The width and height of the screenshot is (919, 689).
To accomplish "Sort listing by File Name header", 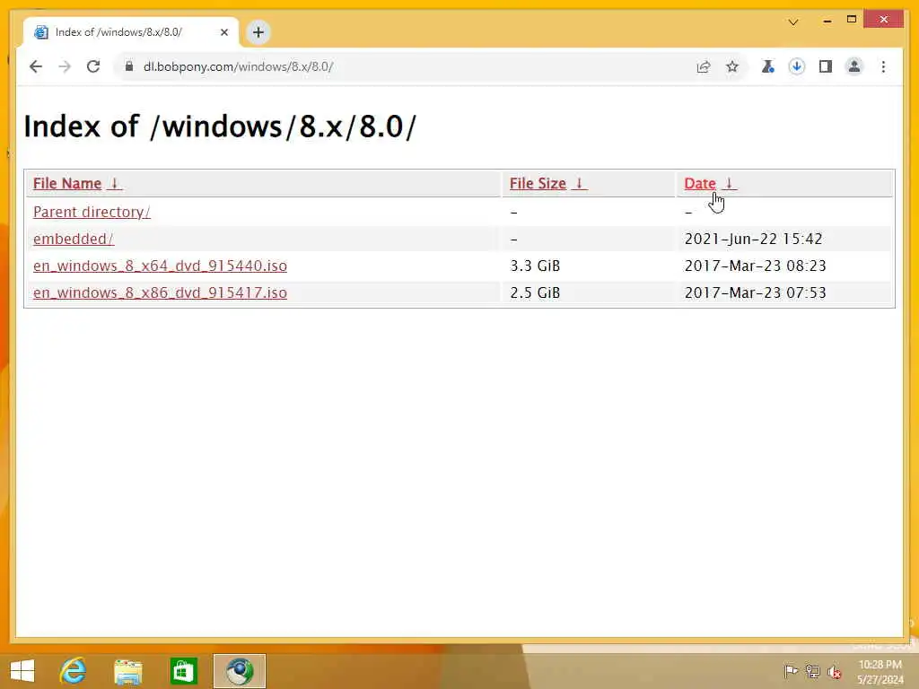I will 66,183.
